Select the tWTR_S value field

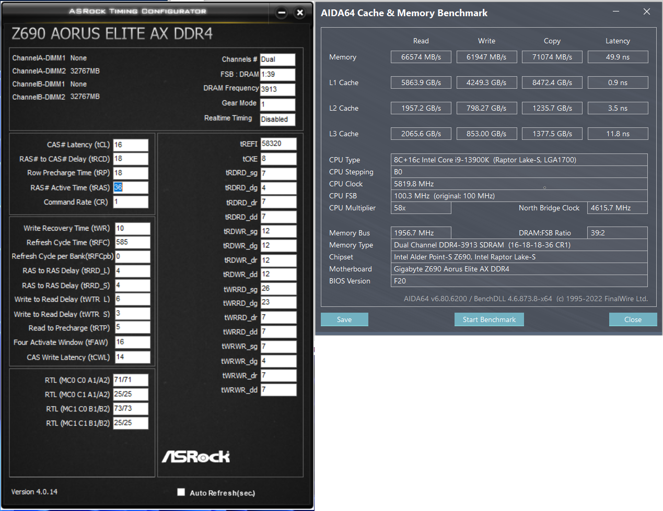(x=133, y=313)
